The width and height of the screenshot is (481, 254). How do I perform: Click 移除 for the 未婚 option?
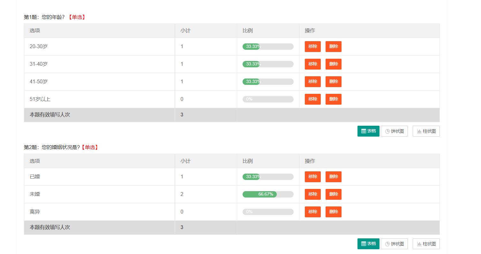coord(312,194)
